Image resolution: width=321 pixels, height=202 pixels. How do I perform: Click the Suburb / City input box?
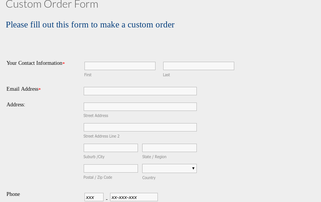click(x=110, y=148)
